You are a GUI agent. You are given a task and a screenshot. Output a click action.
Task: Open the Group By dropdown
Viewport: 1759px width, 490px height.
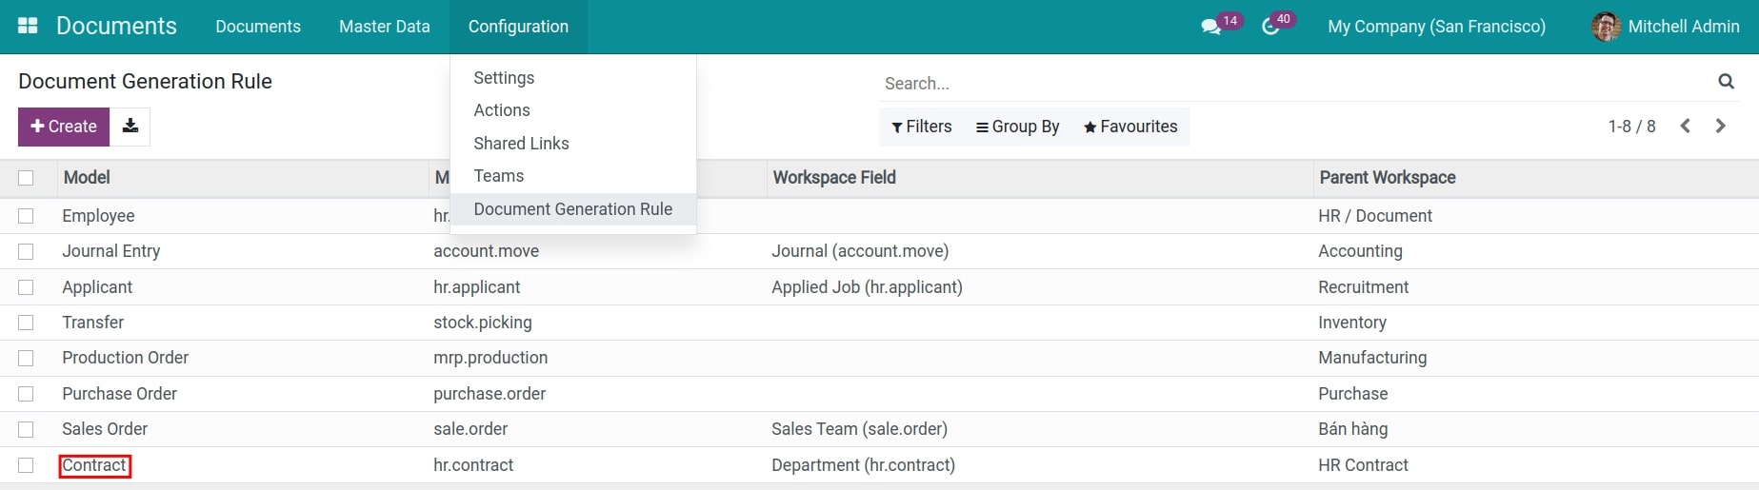pyautogui.click(x=1017, y=127)
